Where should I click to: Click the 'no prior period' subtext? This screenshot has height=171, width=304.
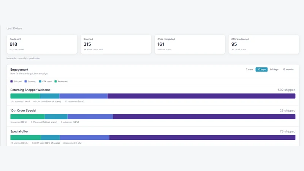[17, 49]
